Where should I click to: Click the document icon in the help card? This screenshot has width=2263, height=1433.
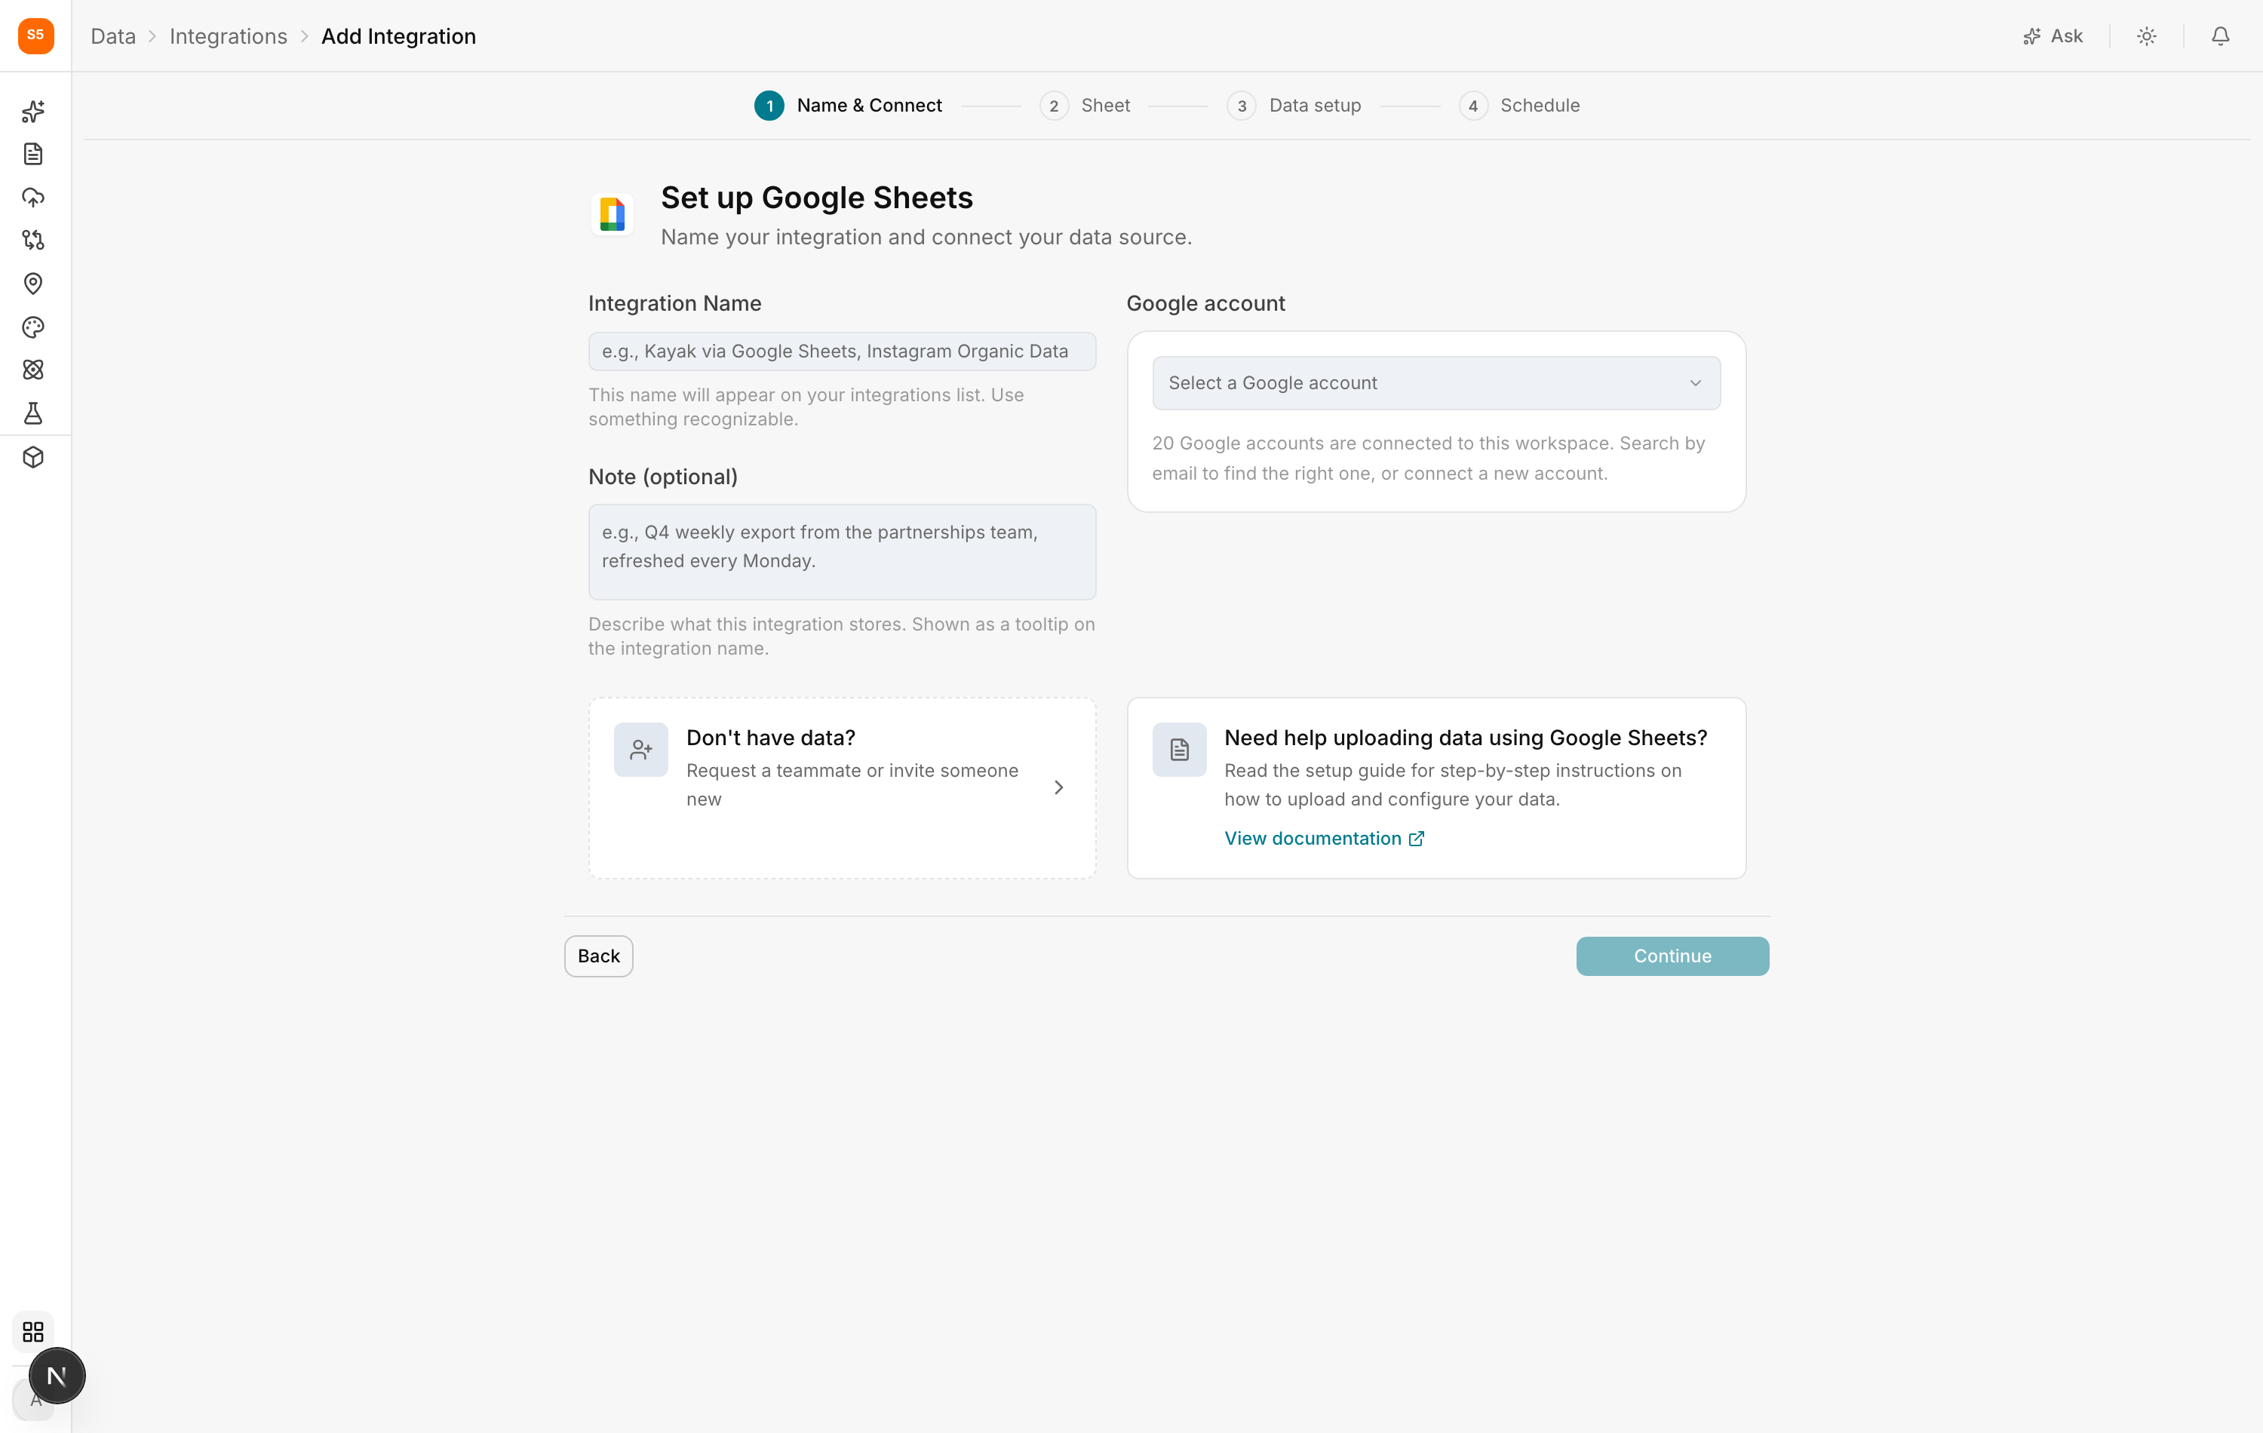coord(1180,750)
